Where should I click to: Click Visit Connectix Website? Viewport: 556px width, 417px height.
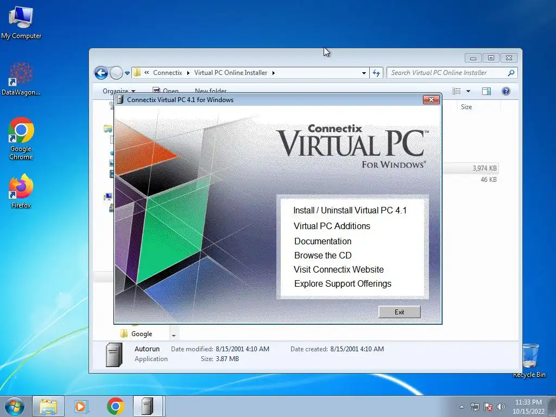click(339, 269)
